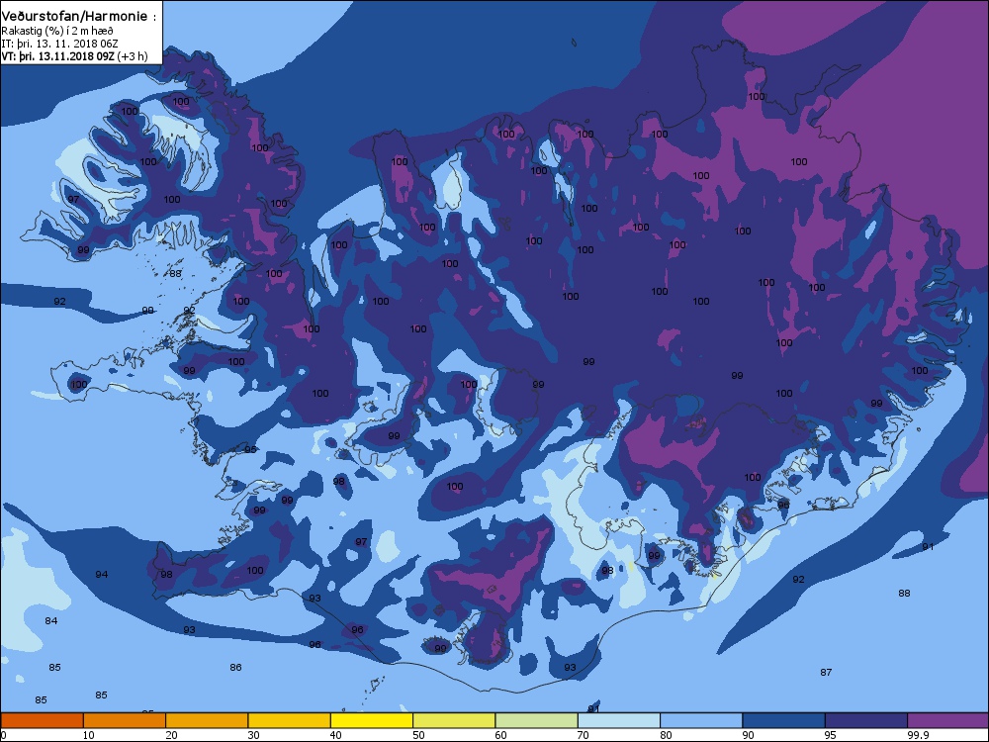Pick the orange 10–20 legend swatch
This screenshot has width=989, height=742.
pos(125,720)
